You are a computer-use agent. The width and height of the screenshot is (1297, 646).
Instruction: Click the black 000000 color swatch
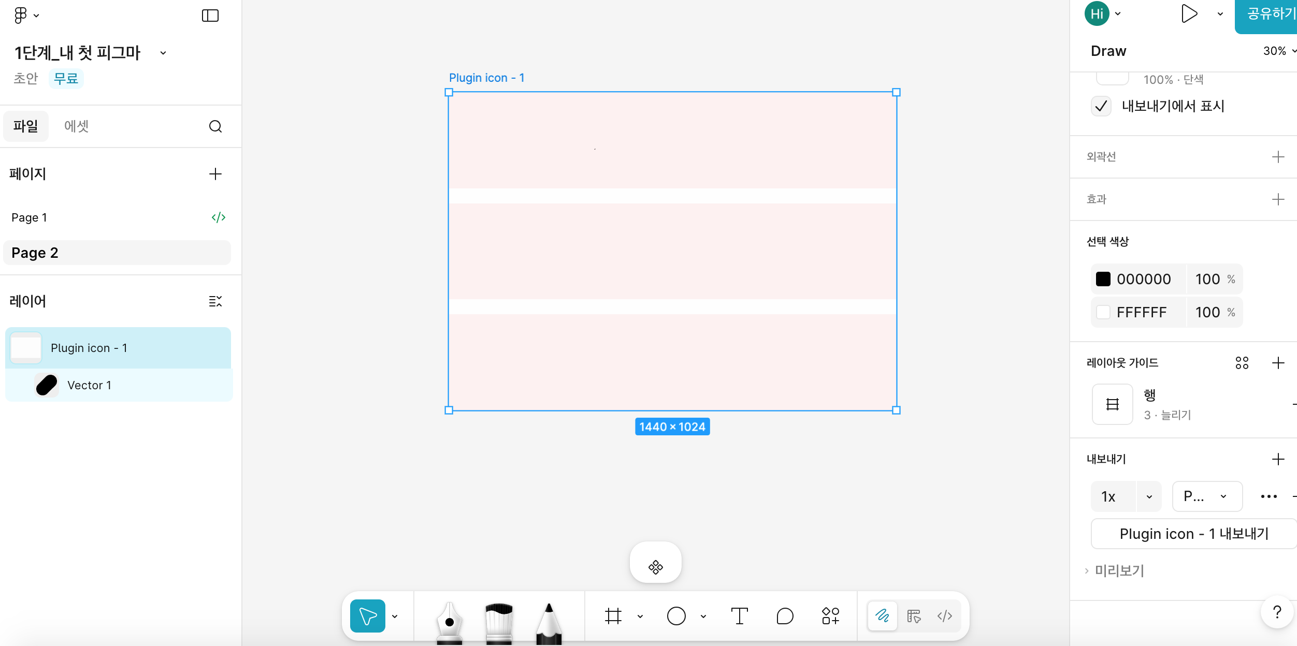click(1103, 279)
